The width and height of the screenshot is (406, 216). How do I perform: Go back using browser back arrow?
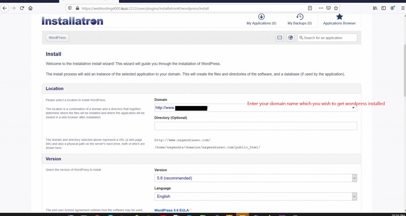5,8
